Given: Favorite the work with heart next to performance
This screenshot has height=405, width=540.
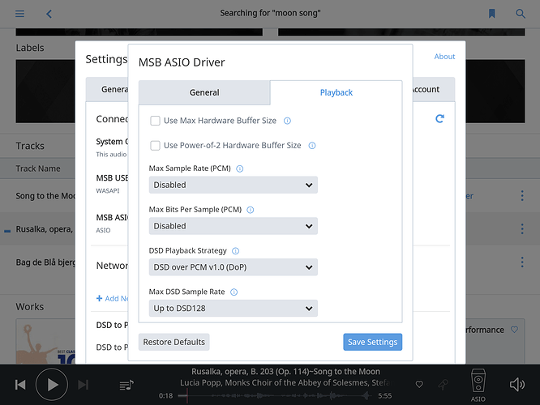Looking at the screenshot, I should (514, 330).
